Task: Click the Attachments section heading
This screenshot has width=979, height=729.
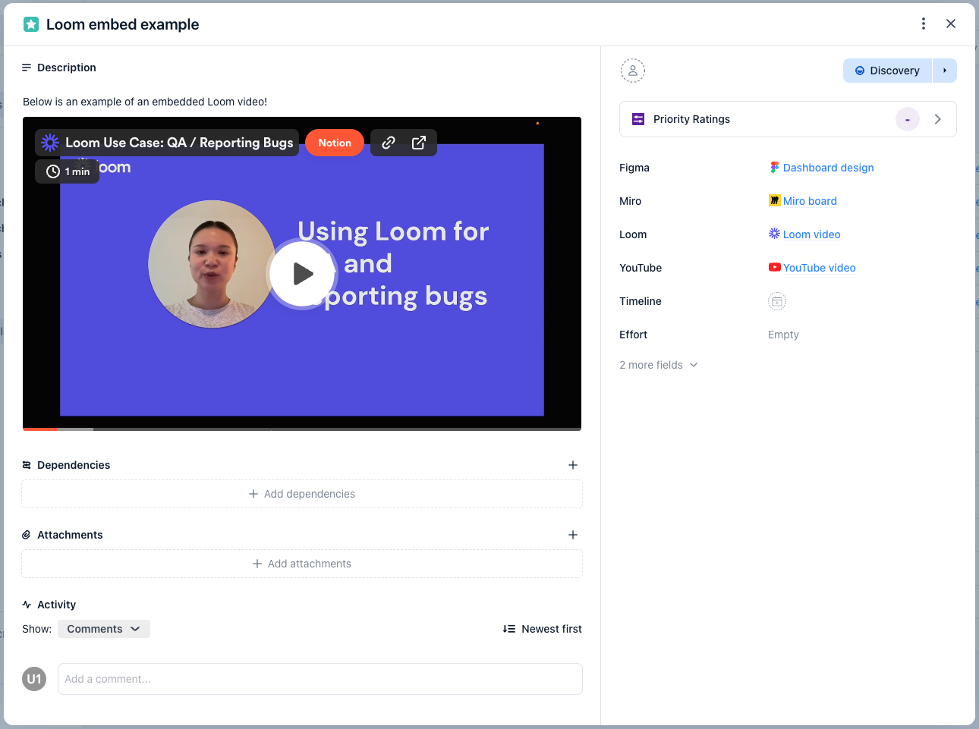Action: point(70,535)
